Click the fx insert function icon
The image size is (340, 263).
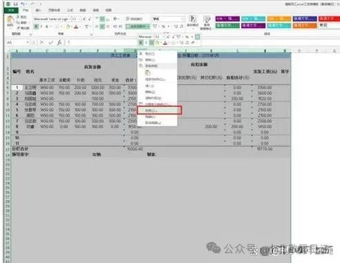pos(59,42)
